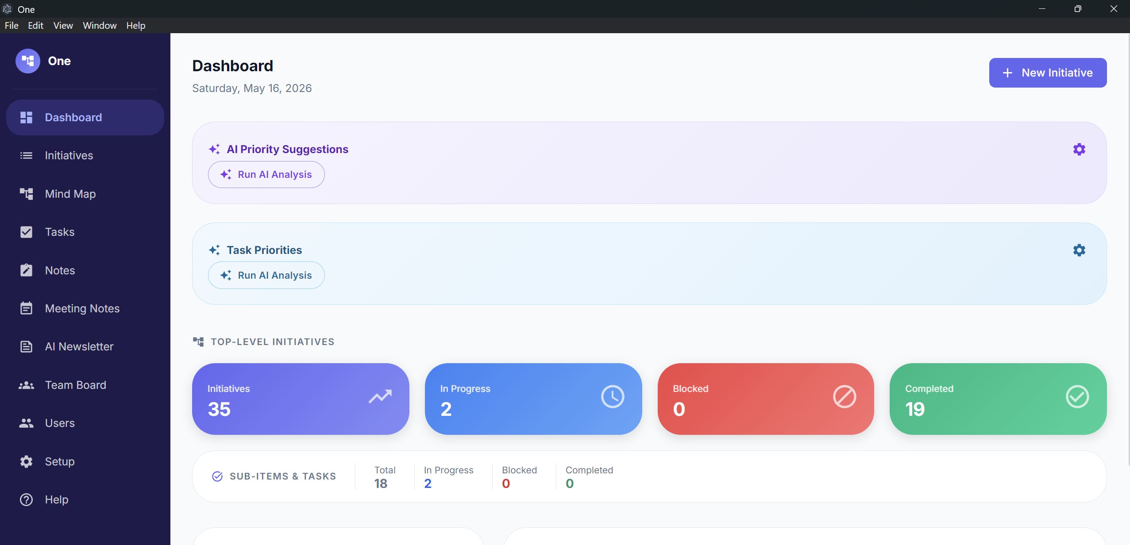
Task: Restore down the application window
Action: click(1078, 9)
